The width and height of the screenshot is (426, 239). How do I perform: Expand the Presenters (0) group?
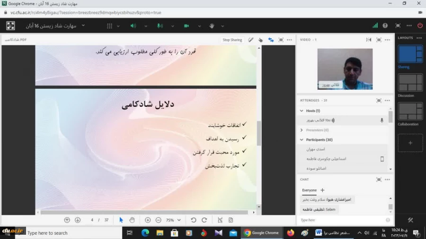302,130
